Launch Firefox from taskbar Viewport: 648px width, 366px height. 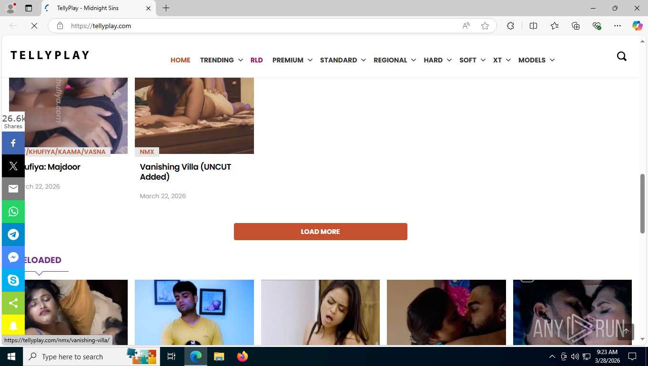243,356
